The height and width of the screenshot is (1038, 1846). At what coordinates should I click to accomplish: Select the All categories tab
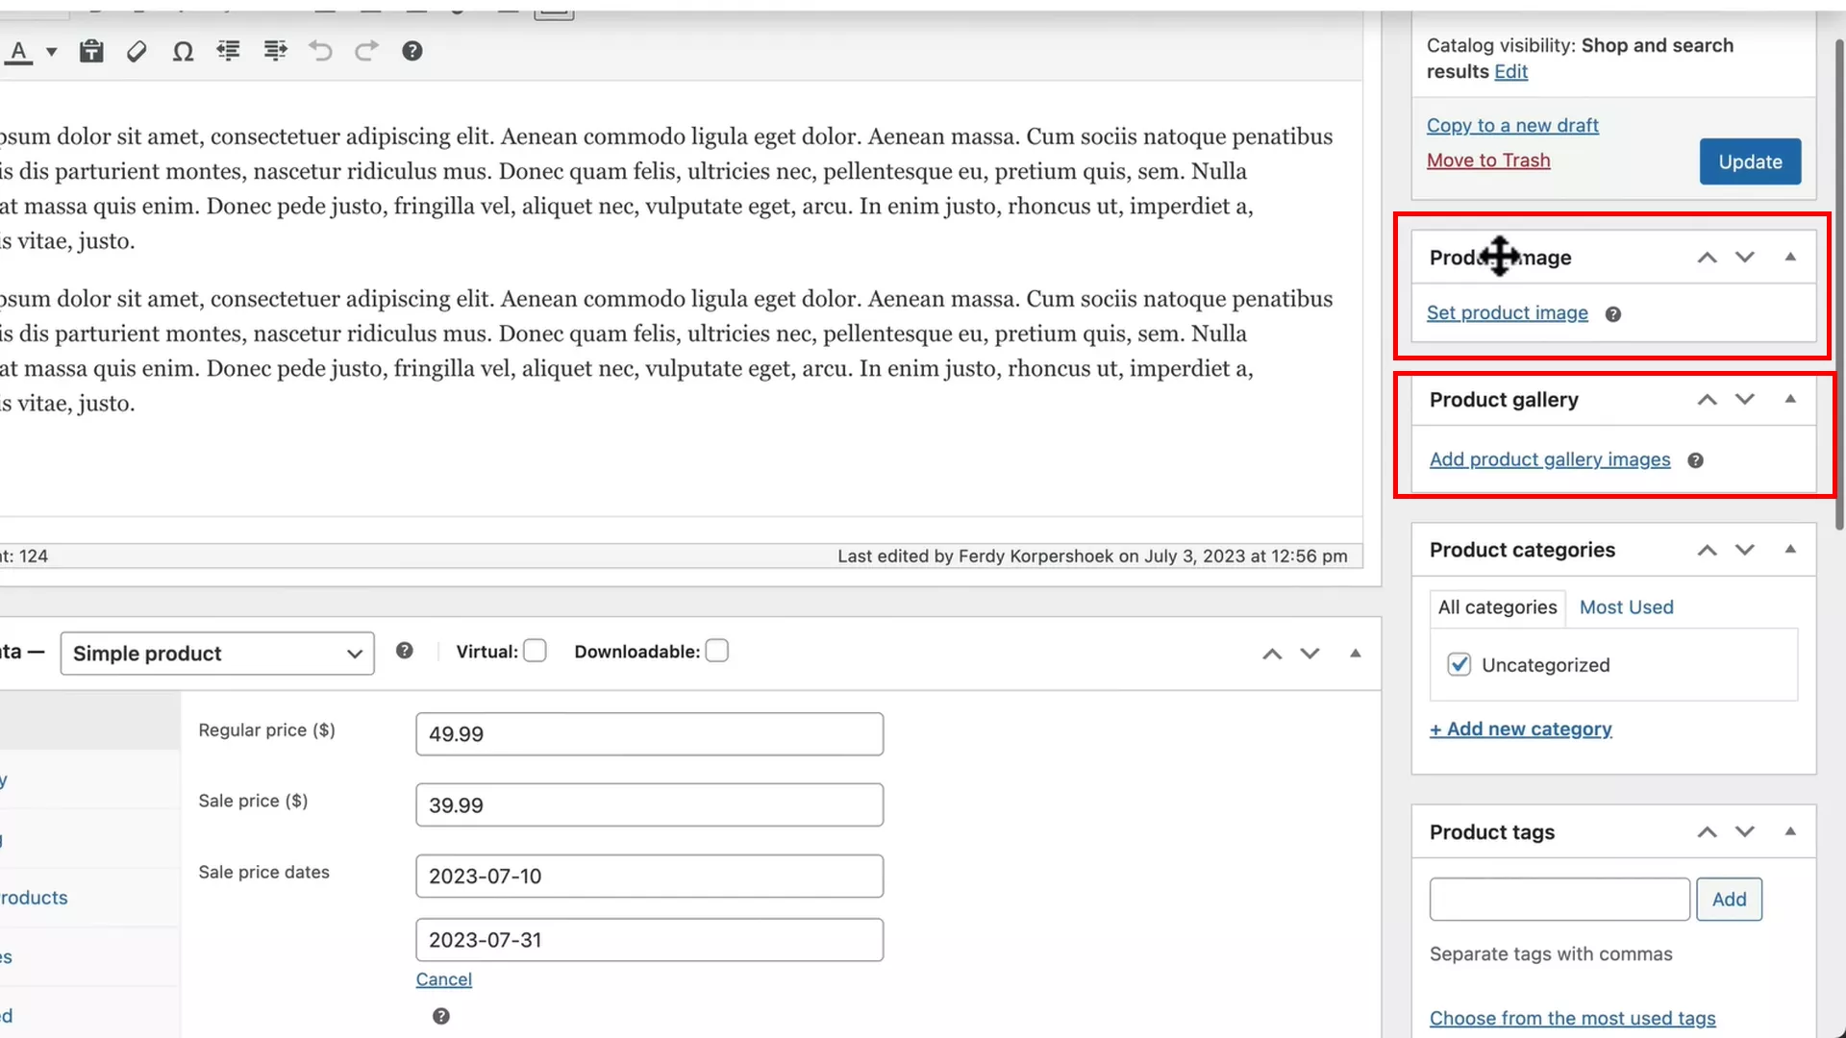click(1497, 607)
